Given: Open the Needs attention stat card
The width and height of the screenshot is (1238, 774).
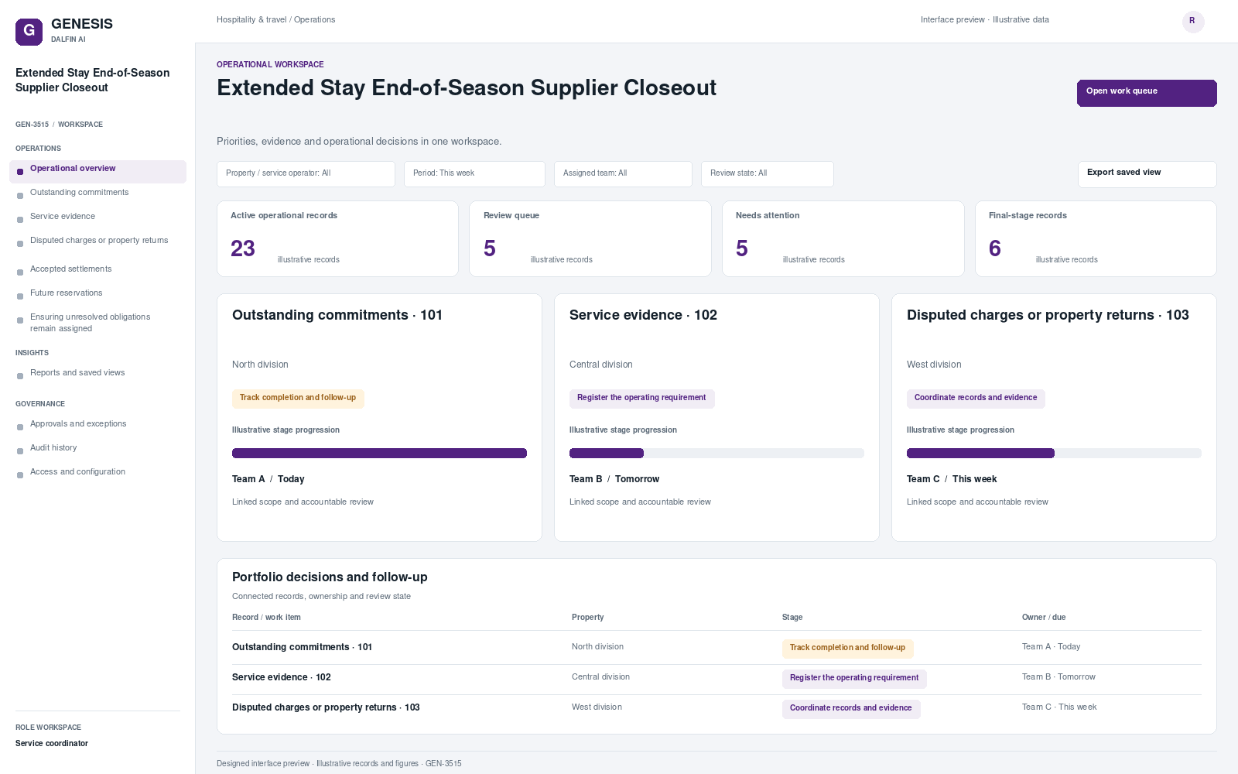Looking at the screenshot, I should click(843, 238).
